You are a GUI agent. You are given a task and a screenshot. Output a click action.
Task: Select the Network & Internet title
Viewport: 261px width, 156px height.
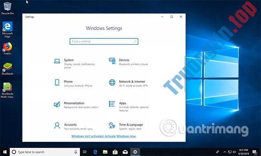(132, 82)
